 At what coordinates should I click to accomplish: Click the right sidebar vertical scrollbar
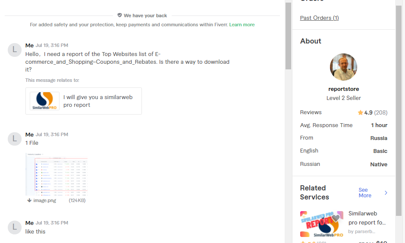[399, 110]
